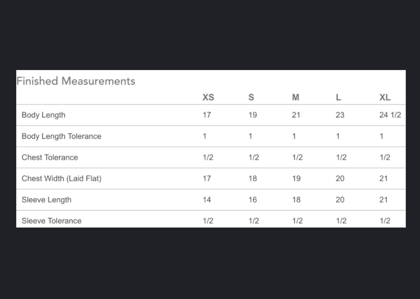
Task: Select the XL Chest Width value 21
Action: click(x=383, y=179)
